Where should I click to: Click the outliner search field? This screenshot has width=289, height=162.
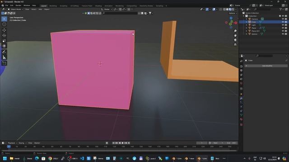262,9
